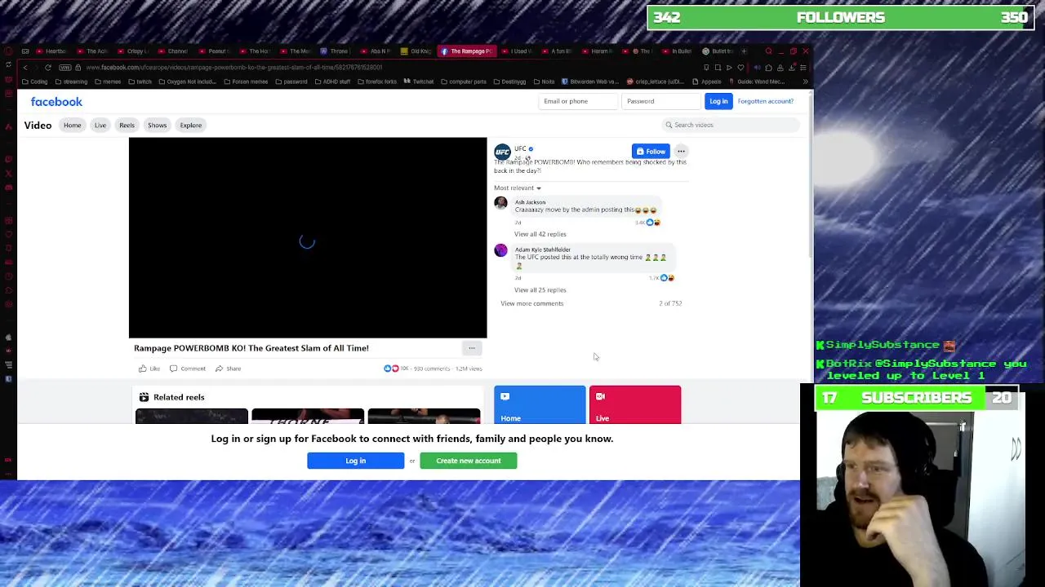
Task: Click the reactions on Ash Jackson's comment
Action: tap(653, 222)
